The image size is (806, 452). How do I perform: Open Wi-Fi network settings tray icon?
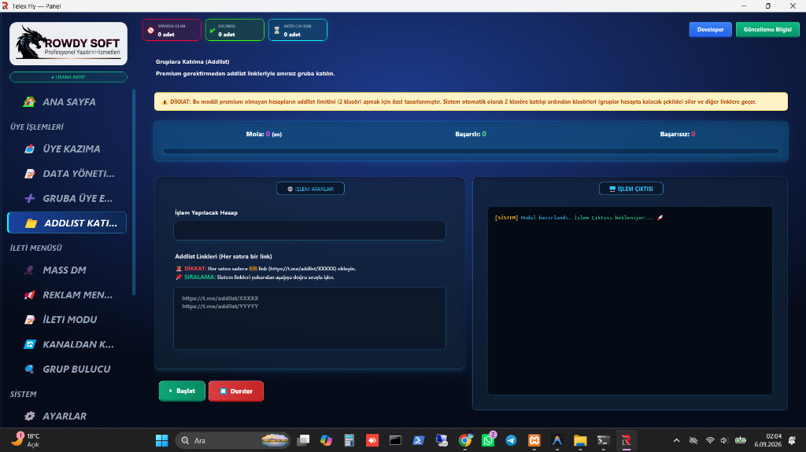(x=710, y=441)
